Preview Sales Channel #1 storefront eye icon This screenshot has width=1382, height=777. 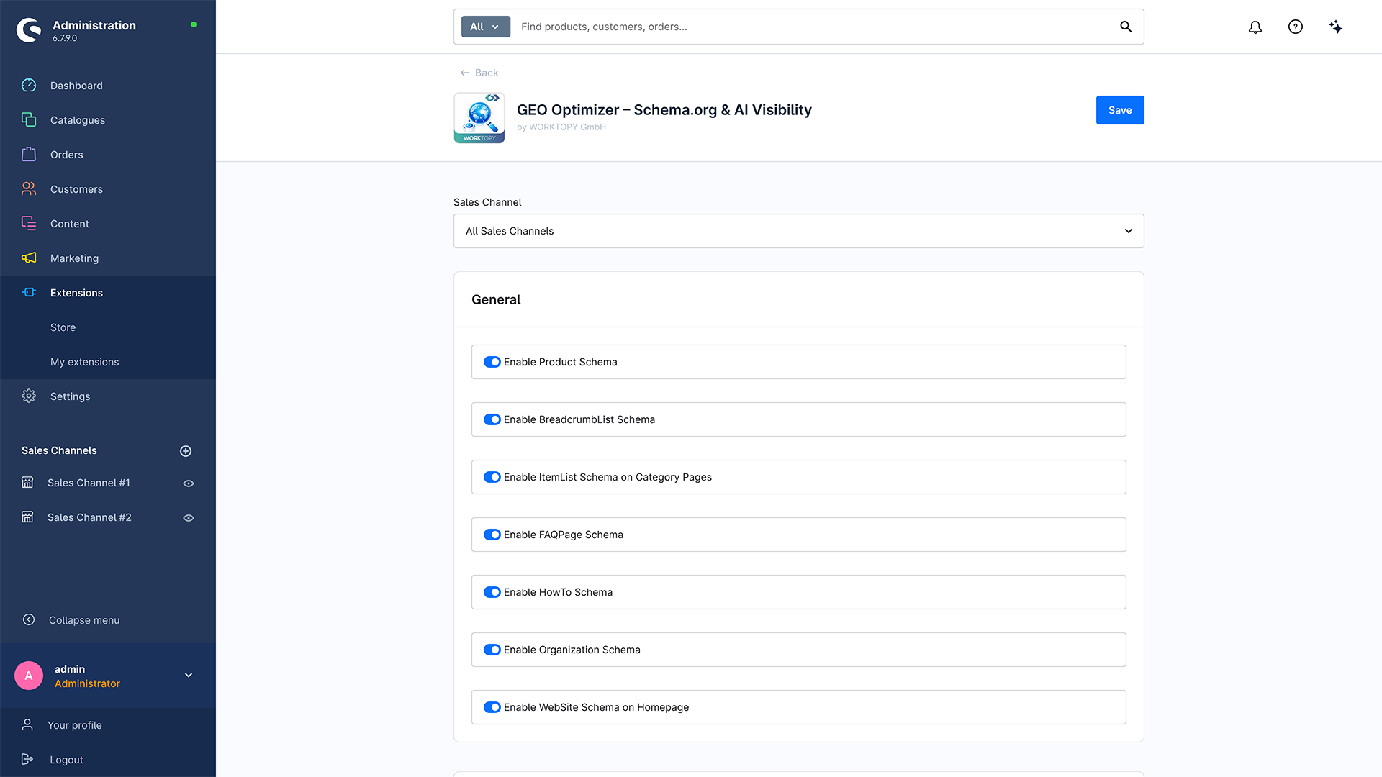189,483
